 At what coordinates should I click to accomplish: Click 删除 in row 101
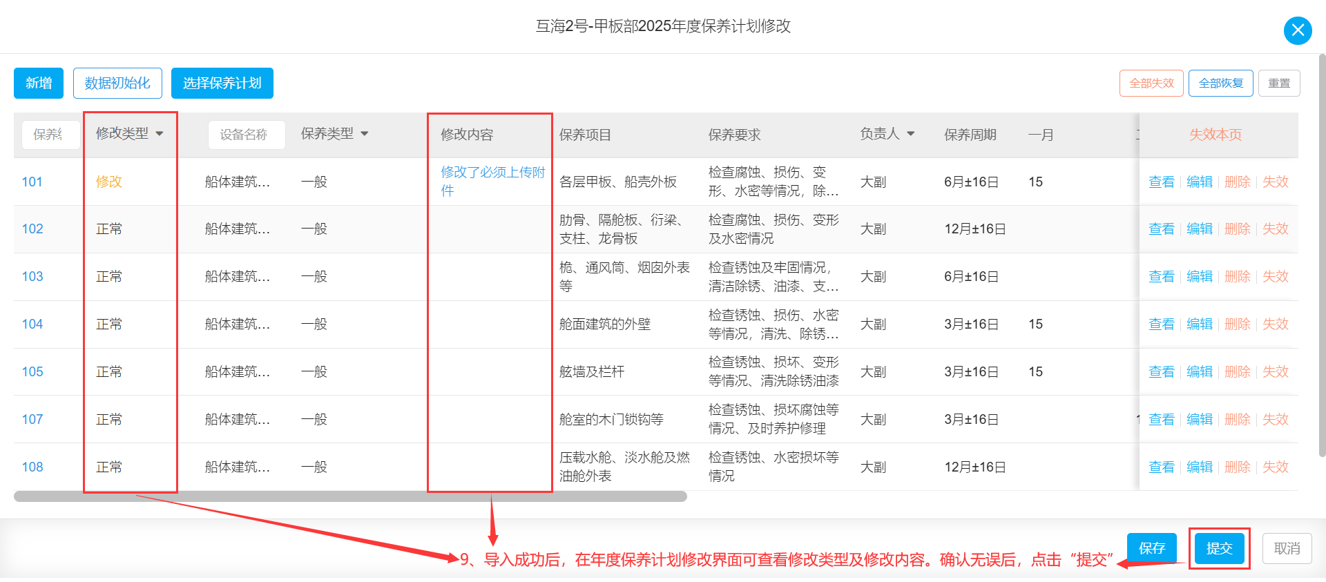tap(1238, 182)
